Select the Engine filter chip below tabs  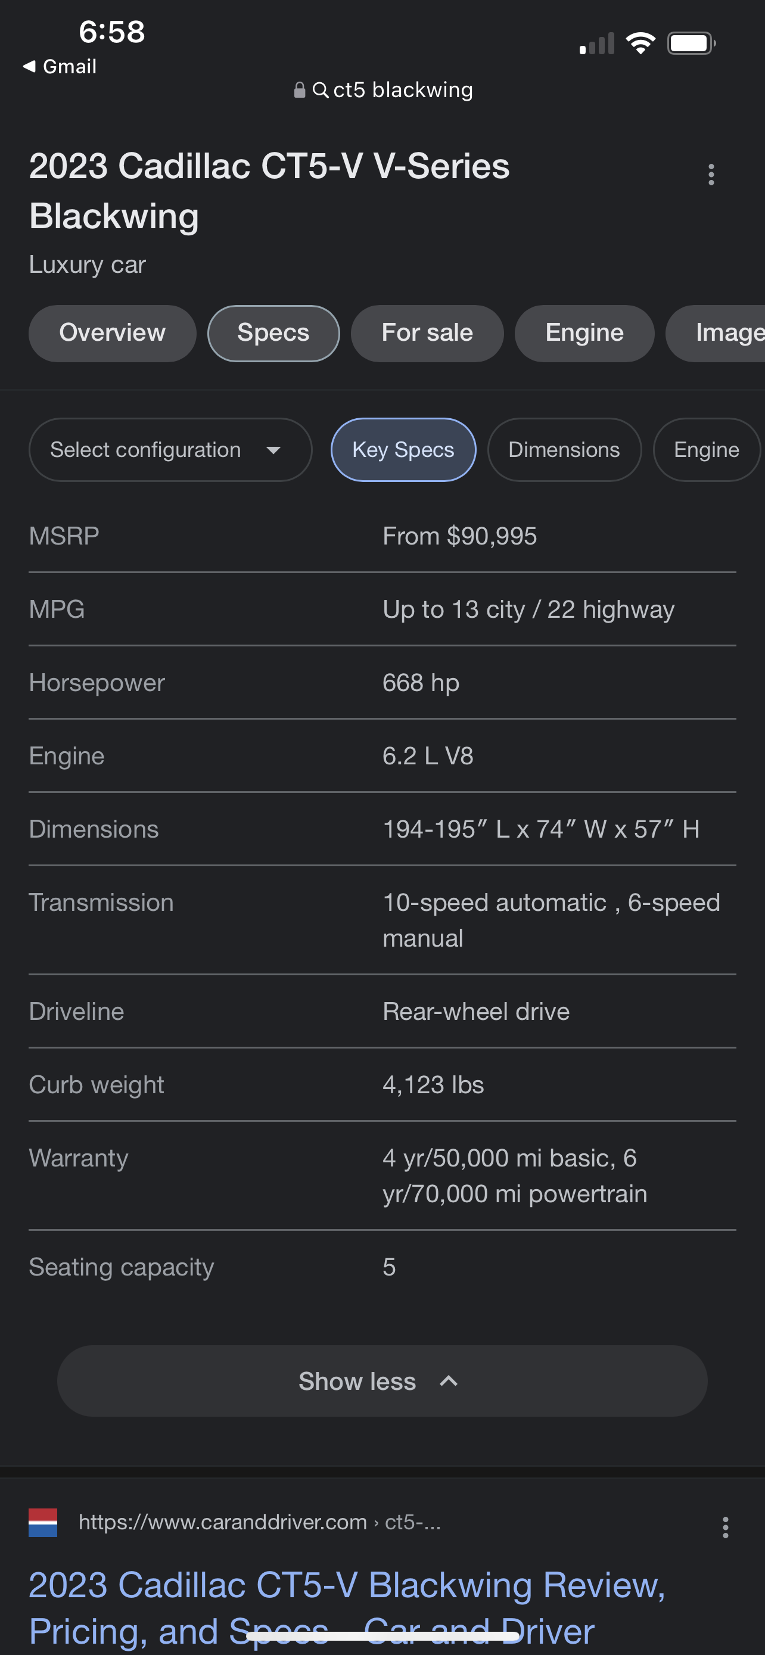(x=706, y=450)
